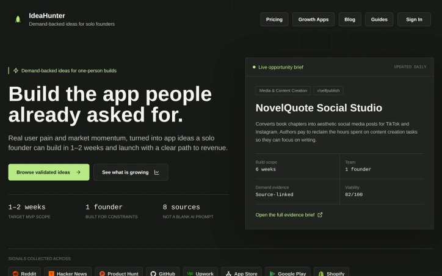Click Browse validated ideas button
Image resolution: width=442 pixels, height=276 pixels.
click(x=49, y=172)
